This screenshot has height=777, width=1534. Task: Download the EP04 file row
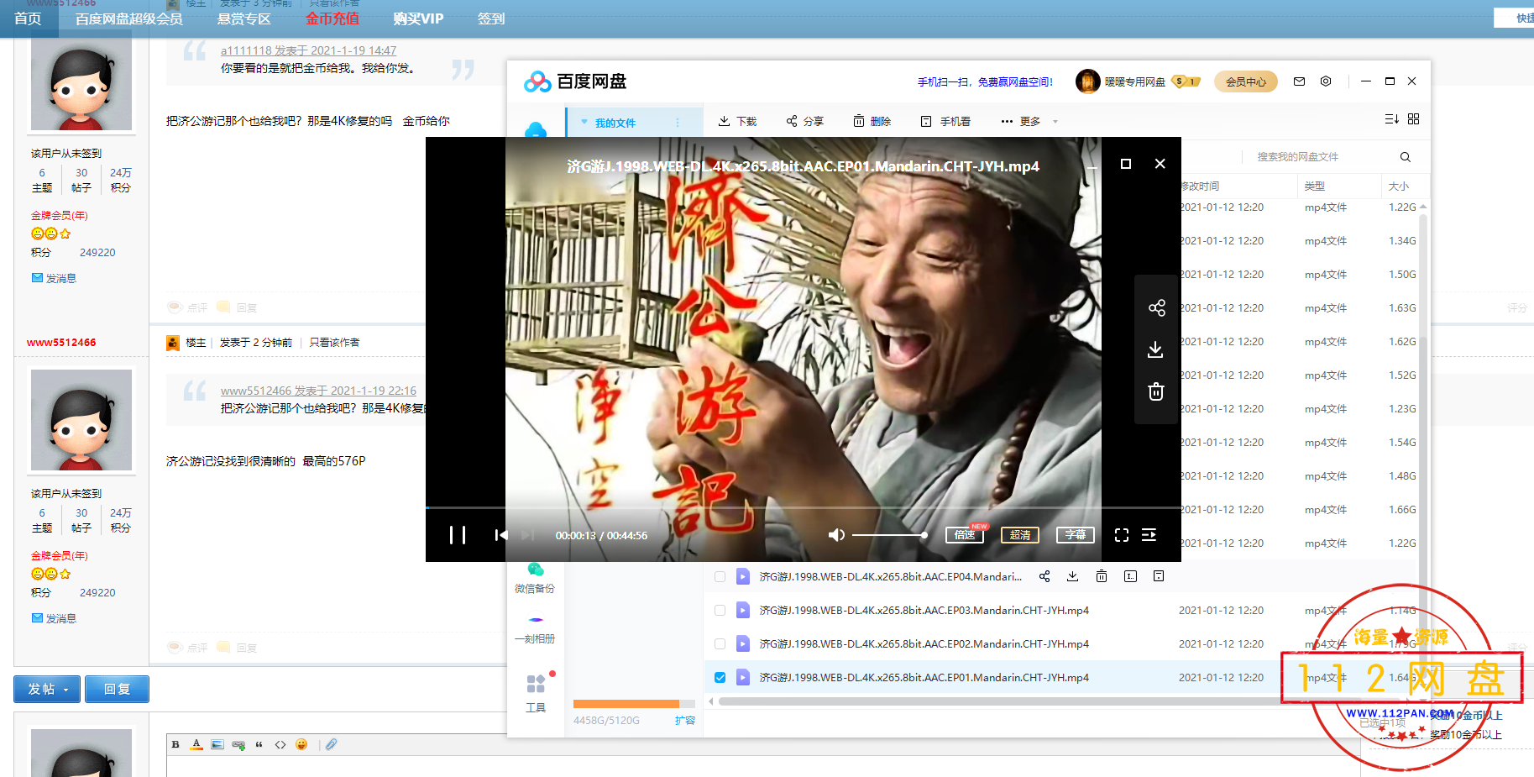[x=1072, y=576]
